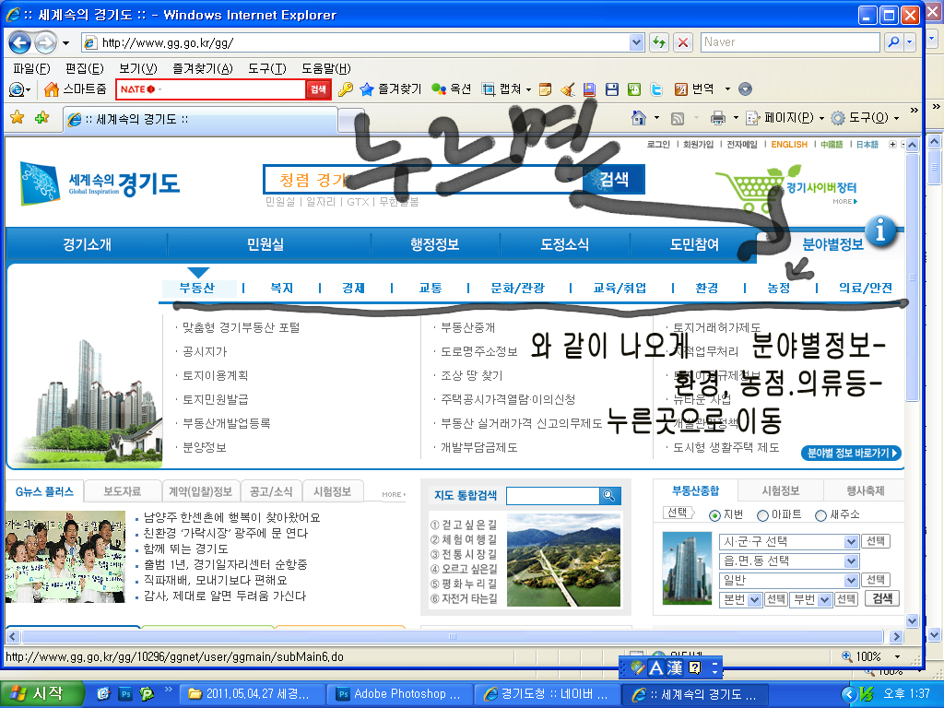
Task: Click the blue info circle icon
Action: click(x=880, y=230)
